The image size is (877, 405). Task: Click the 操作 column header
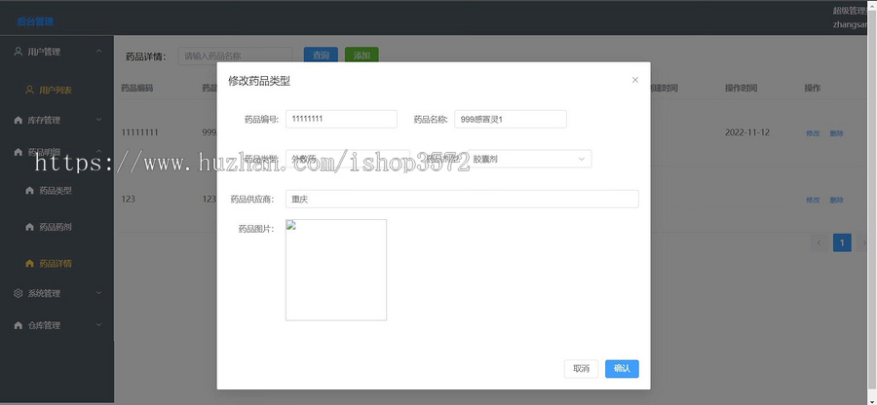point(812,88)
